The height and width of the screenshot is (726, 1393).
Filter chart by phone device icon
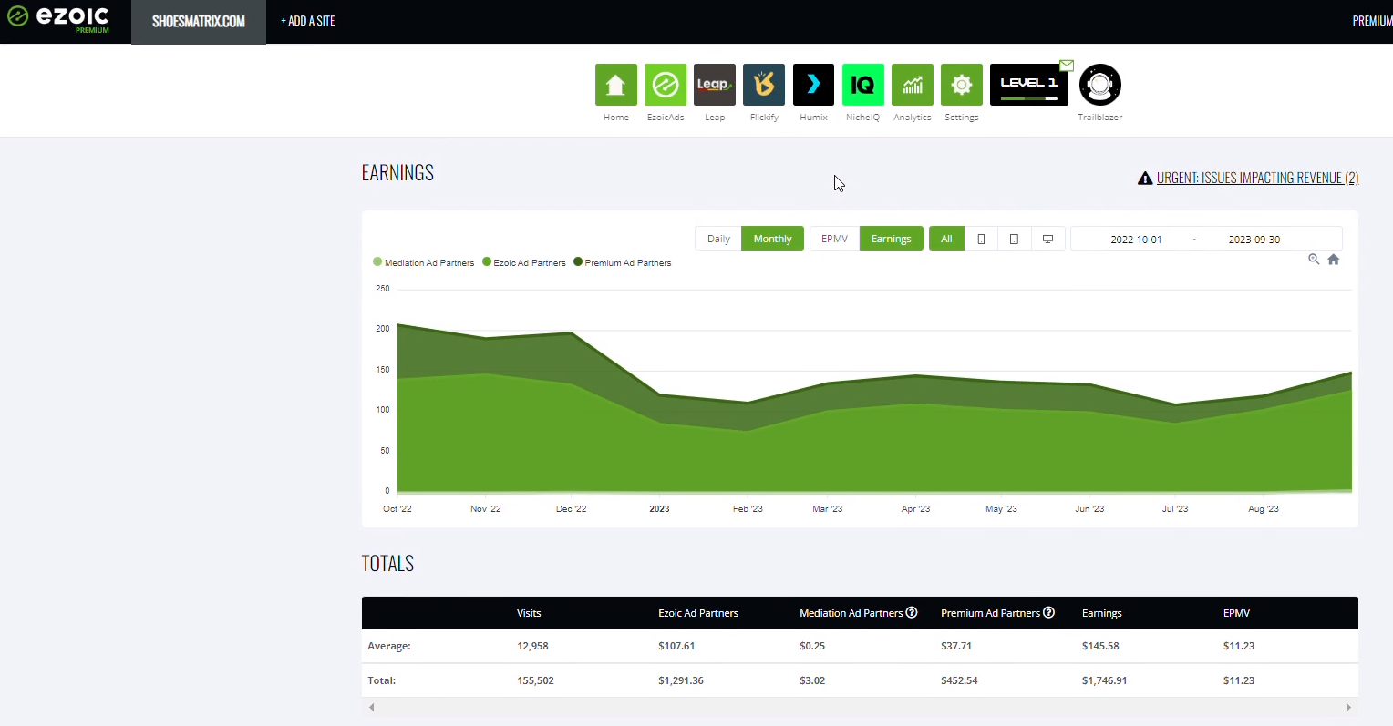tap(981, 239)
